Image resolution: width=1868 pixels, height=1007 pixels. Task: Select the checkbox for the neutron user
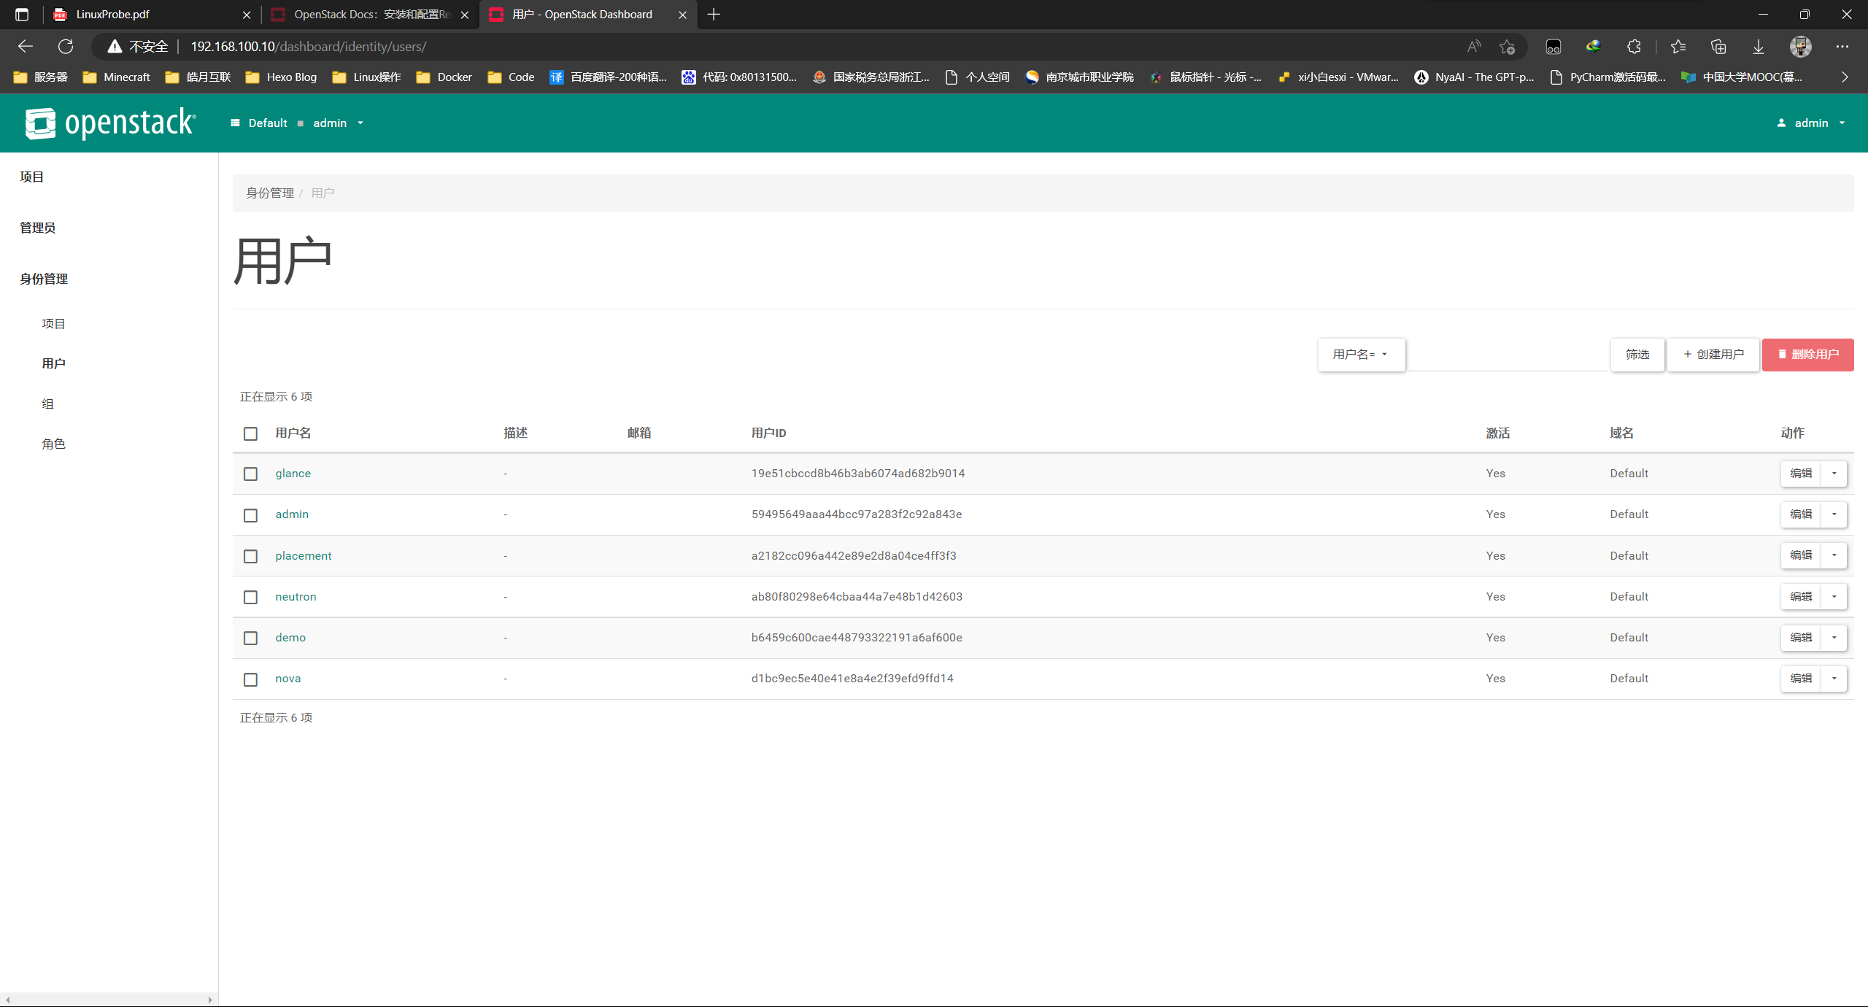point(250,597)
